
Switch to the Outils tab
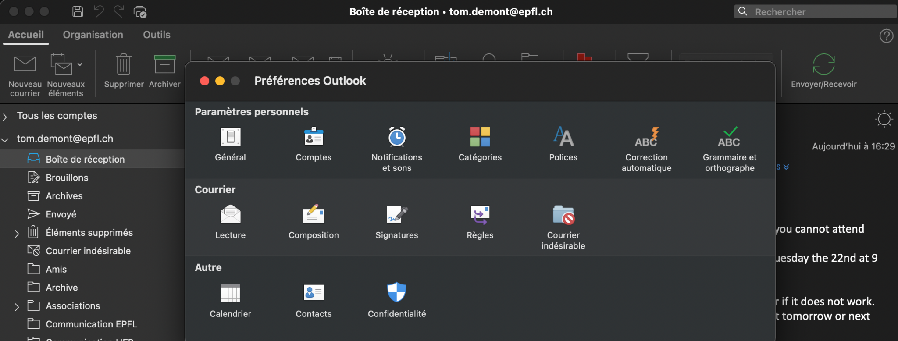coord(157,35)
